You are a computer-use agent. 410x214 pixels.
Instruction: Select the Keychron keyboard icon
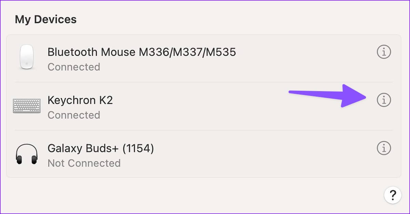[26, 106]
